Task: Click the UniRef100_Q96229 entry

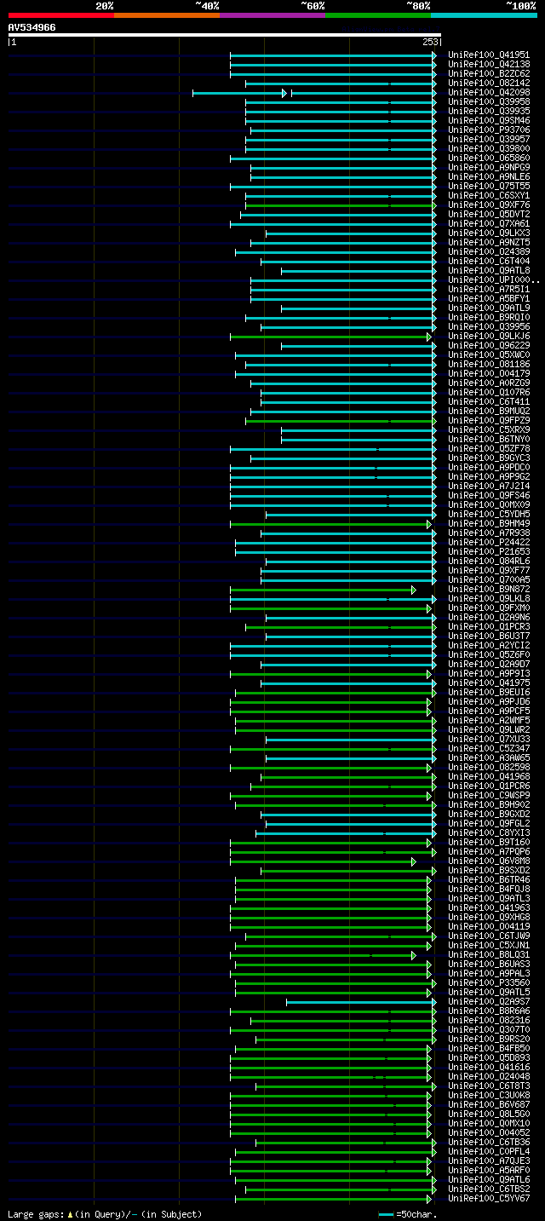Action: coord(489,346)
